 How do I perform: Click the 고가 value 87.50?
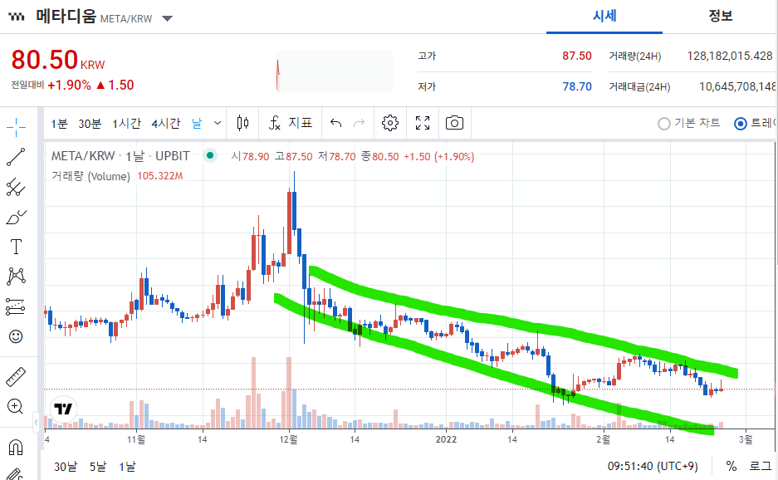(576, 56)
